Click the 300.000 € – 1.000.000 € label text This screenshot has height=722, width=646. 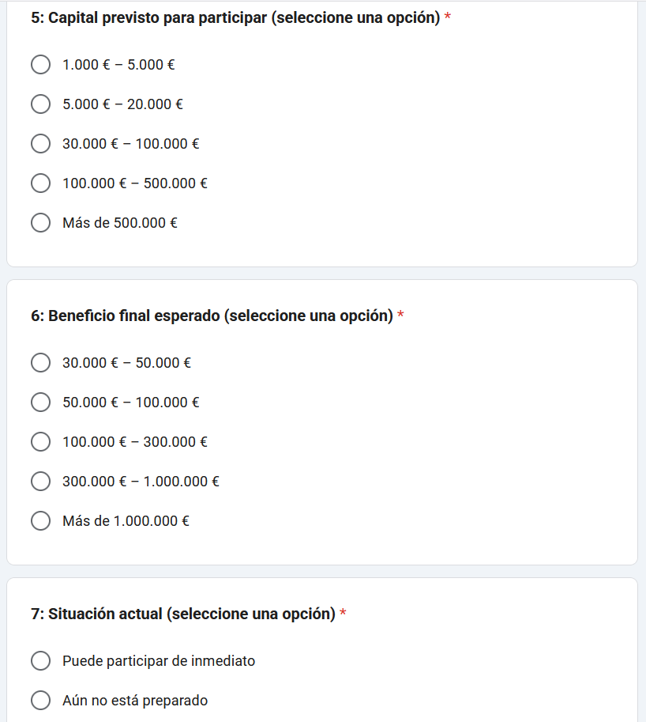tap(141, 482)
